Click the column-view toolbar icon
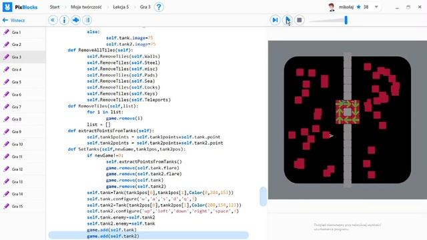This screenshot has width=427, height=240. 87,20
